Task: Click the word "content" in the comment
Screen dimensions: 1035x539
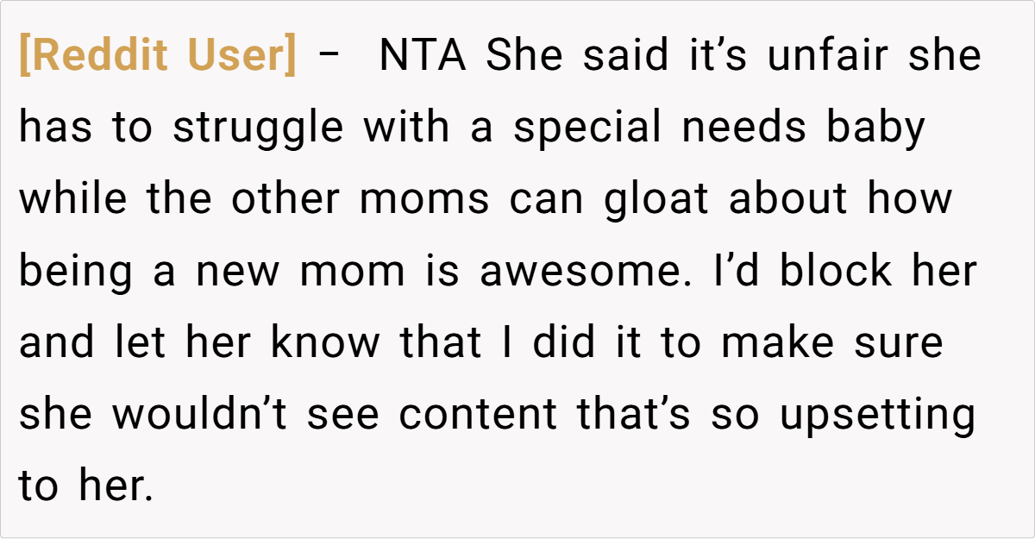Action: (478, 416)
